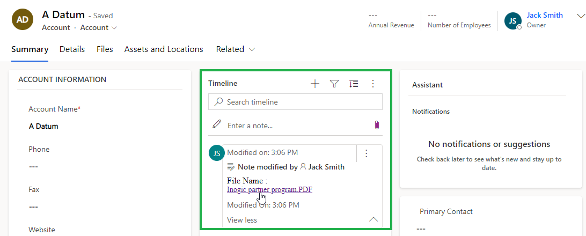The height and width of the screenshot is (236, 586).
Task: Switch to the Summary tab
Action: pyautogui.click(x=30, y=49)
